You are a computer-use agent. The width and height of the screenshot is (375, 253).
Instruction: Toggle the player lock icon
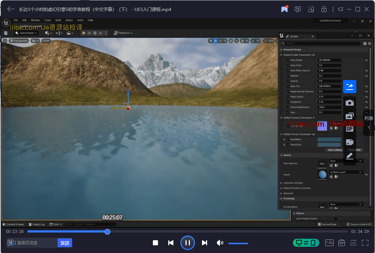(324, 9)
